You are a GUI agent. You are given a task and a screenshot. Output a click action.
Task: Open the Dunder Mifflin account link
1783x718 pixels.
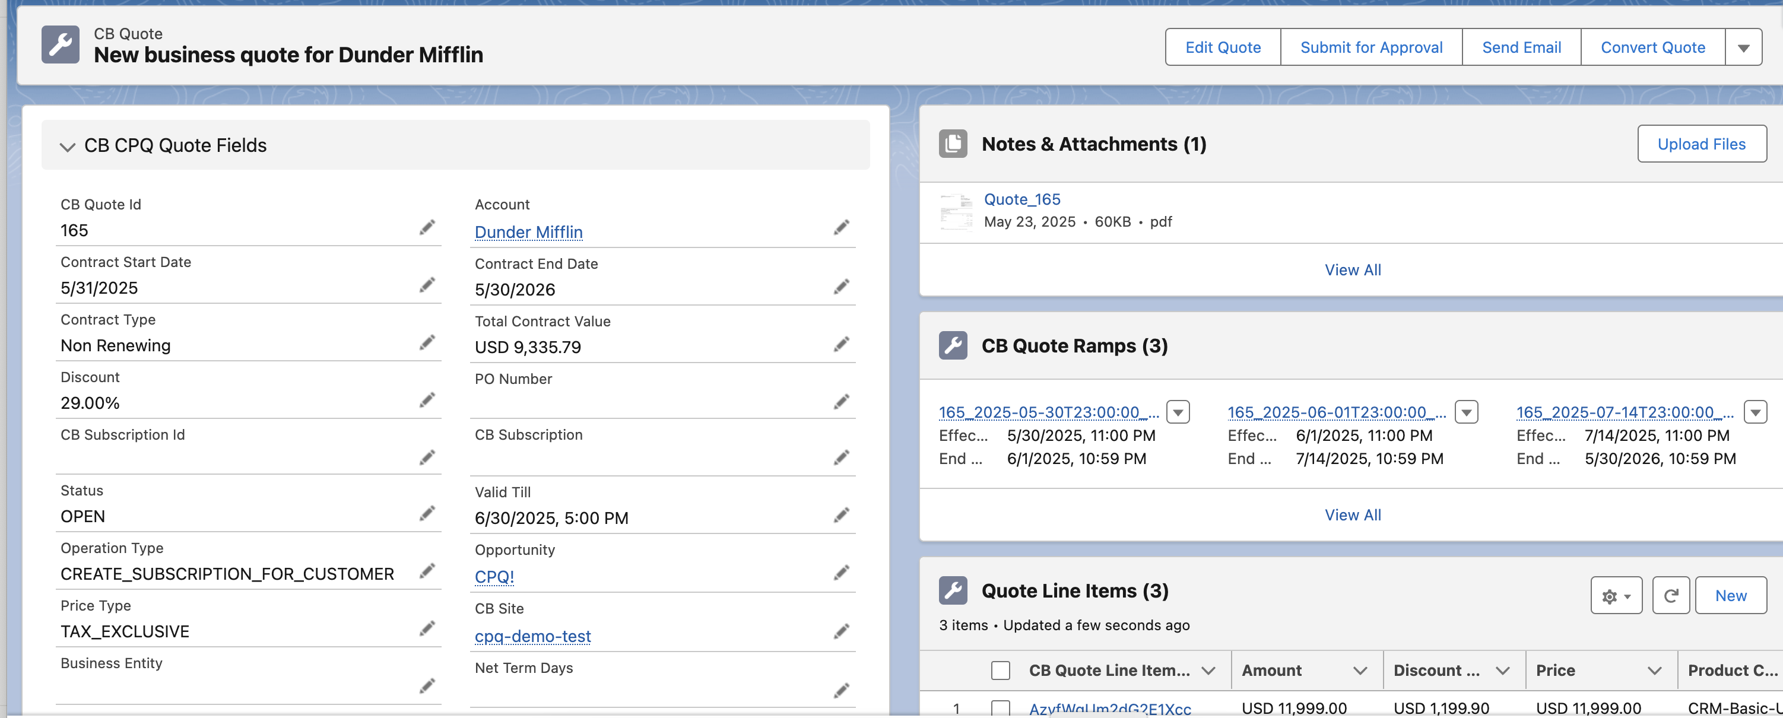(x=528, y=232)
